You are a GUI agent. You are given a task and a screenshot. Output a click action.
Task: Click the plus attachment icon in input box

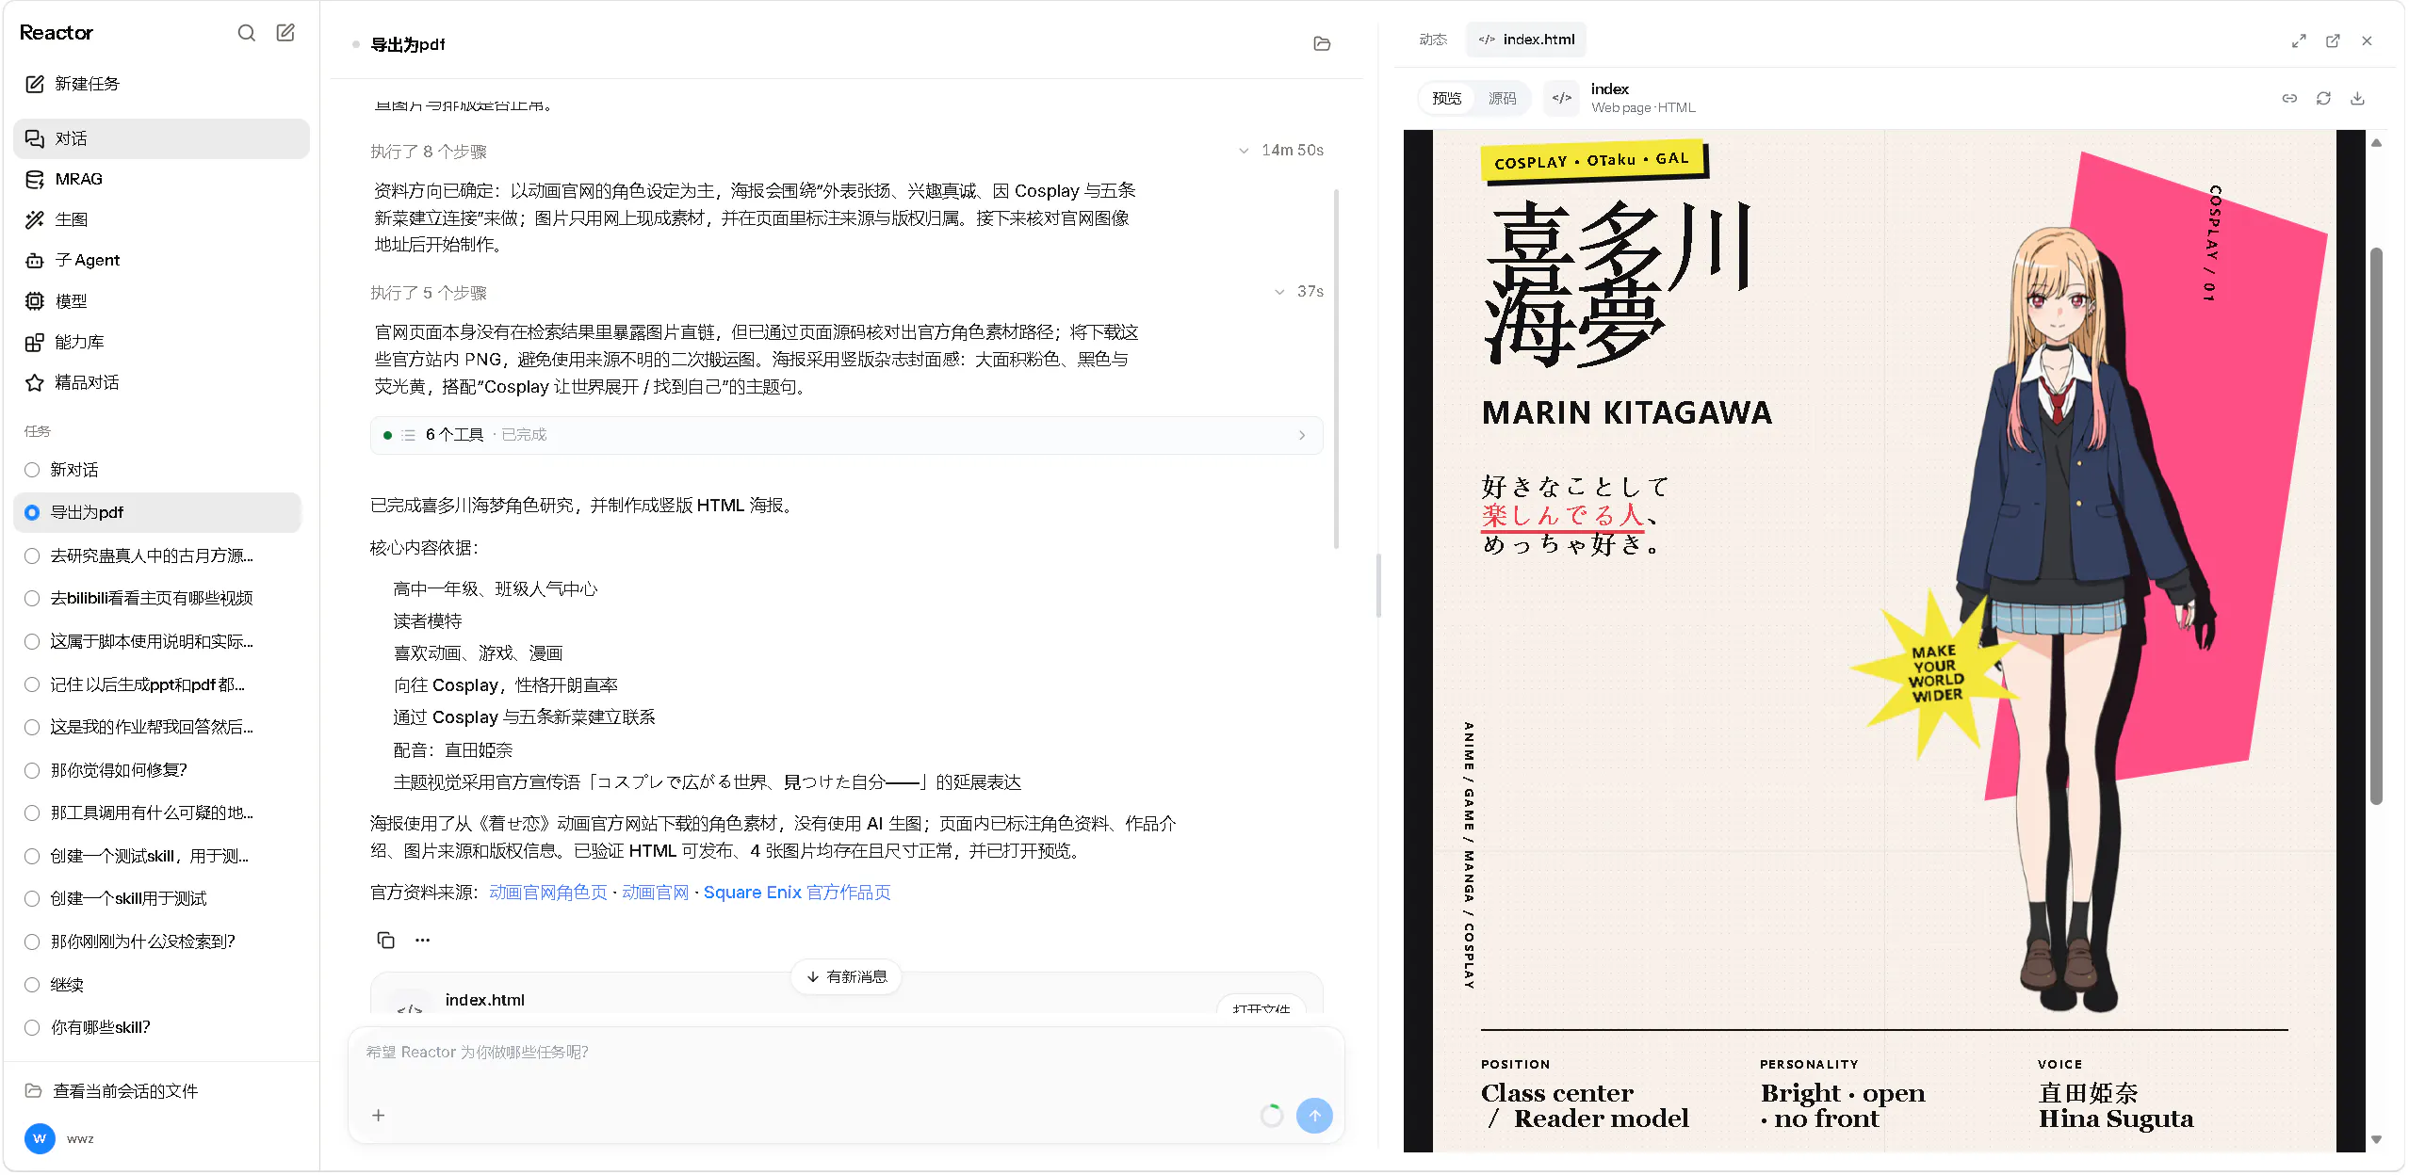click(x=379, y=1115)
